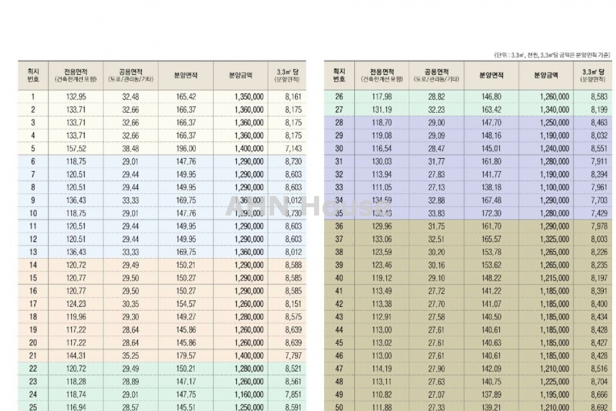Click the sale area 146.80
Viewport: 616px width, 411px height.
click(491, 97)
